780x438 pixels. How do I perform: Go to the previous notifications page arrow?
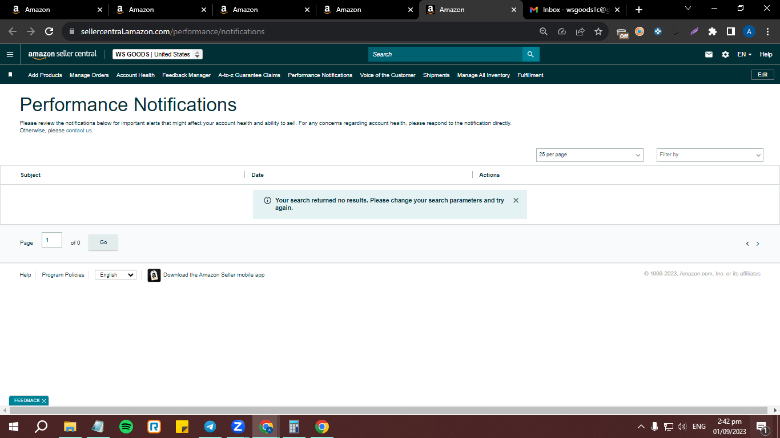pyautogui.click(x=747, y=244)
